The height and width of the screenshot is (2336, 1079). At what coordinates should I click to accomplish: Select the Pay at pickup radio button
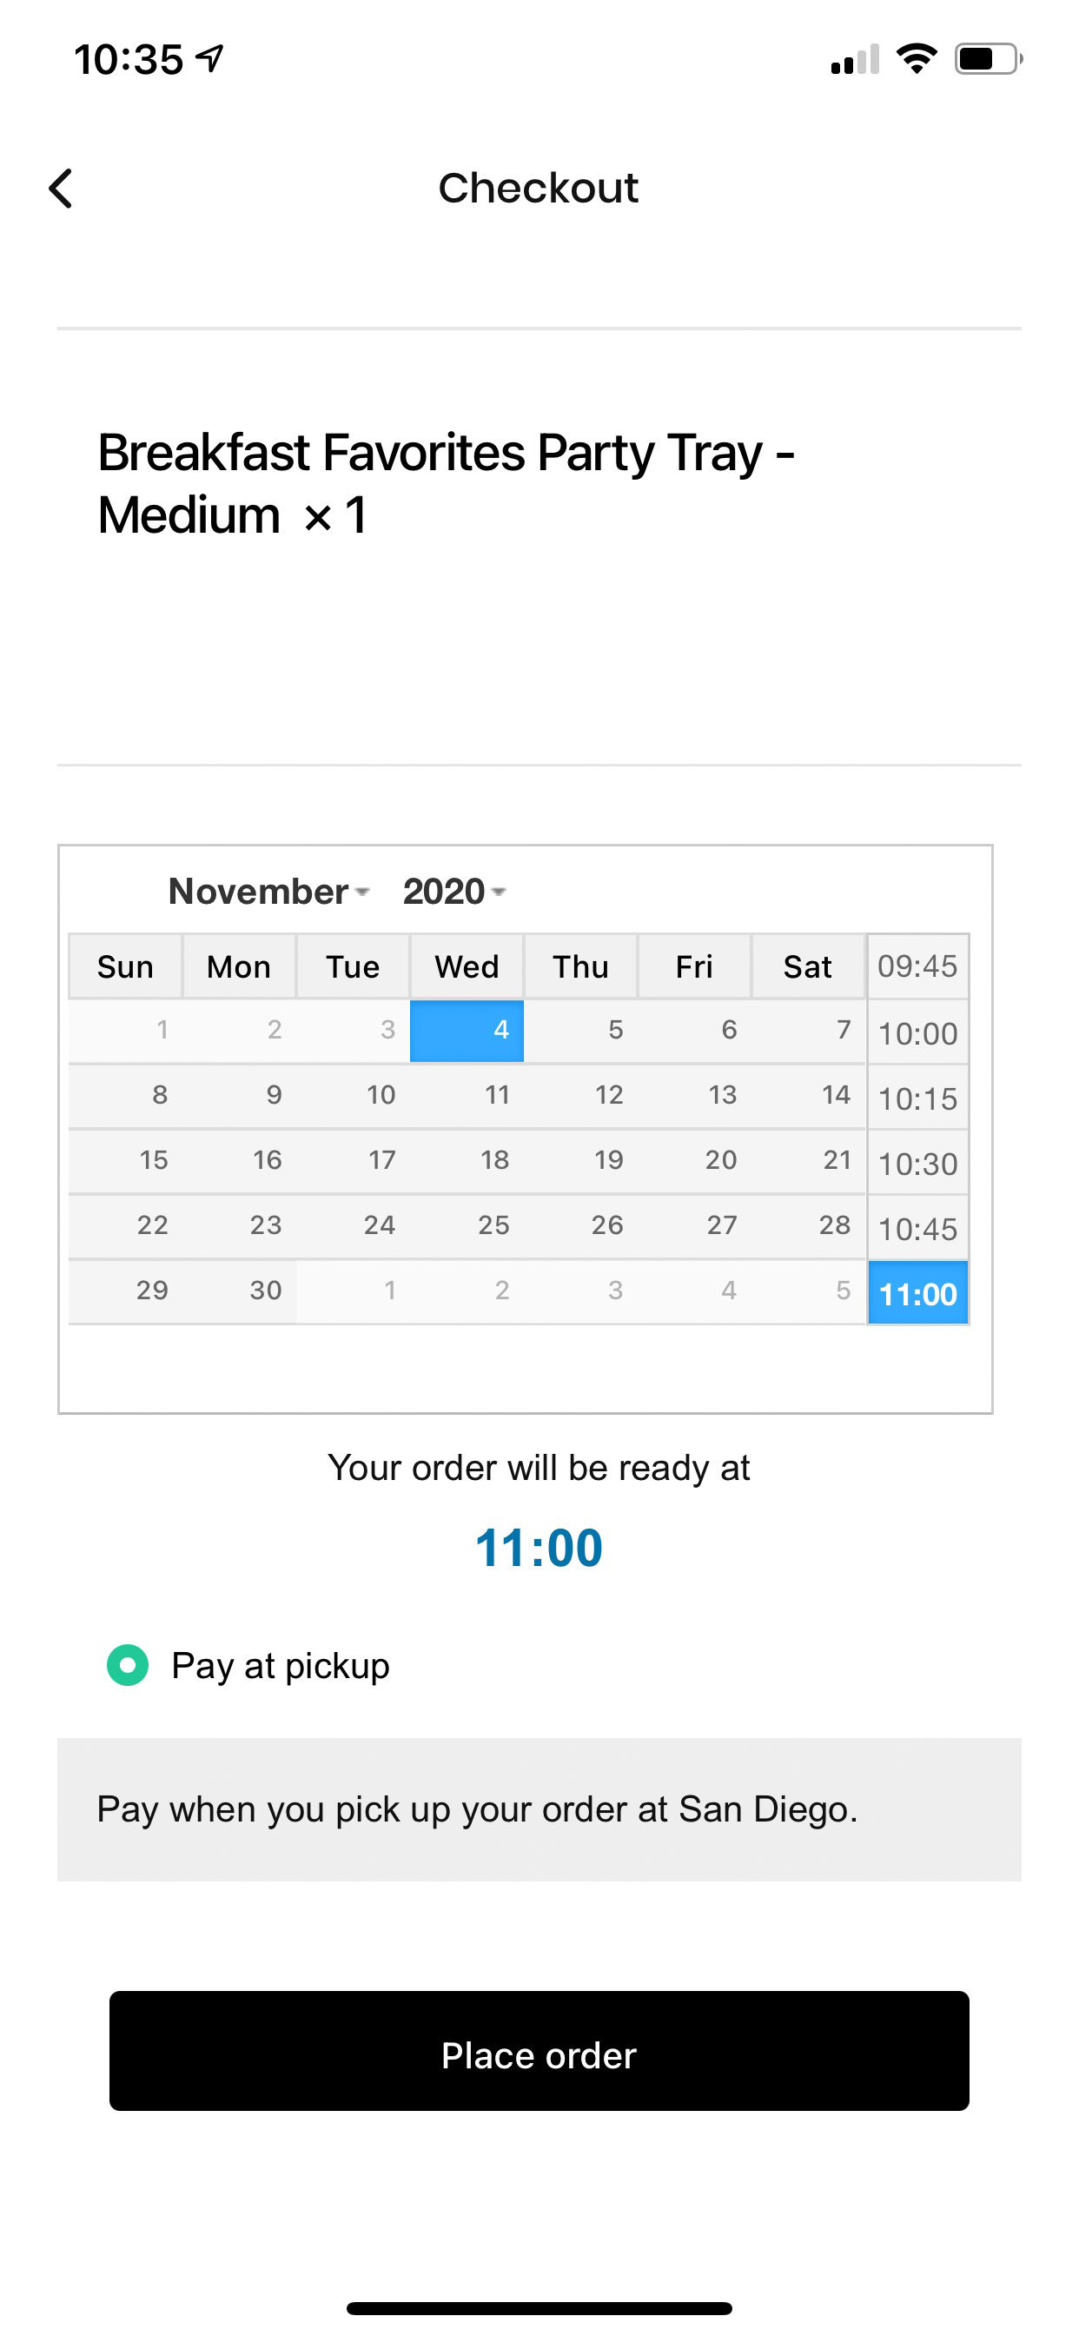[x=128, y=1665]
